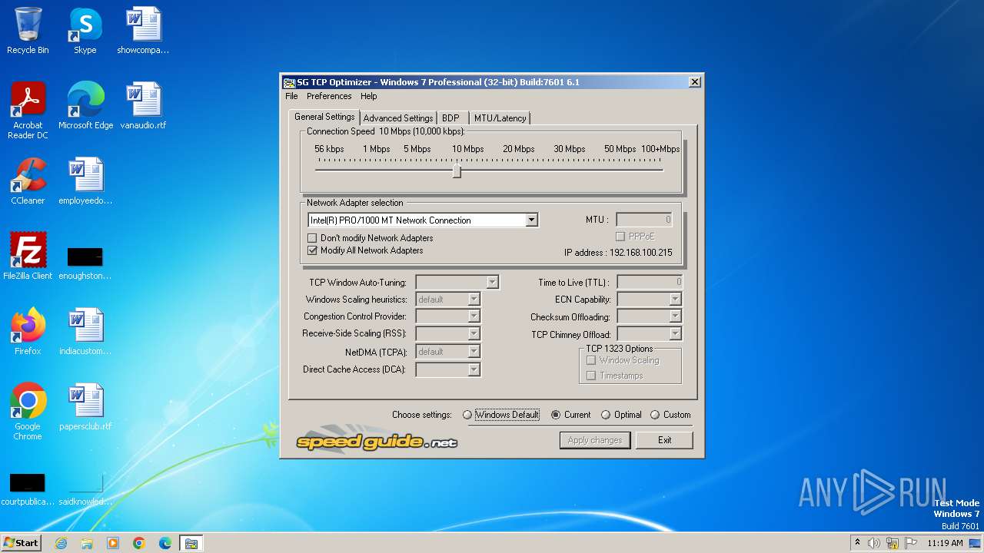Viewport: 984px width, 553px height.
Task: Enable Don't modify Network Adapters checkbox
Action: pyautogui.click(x=312, y=238)
